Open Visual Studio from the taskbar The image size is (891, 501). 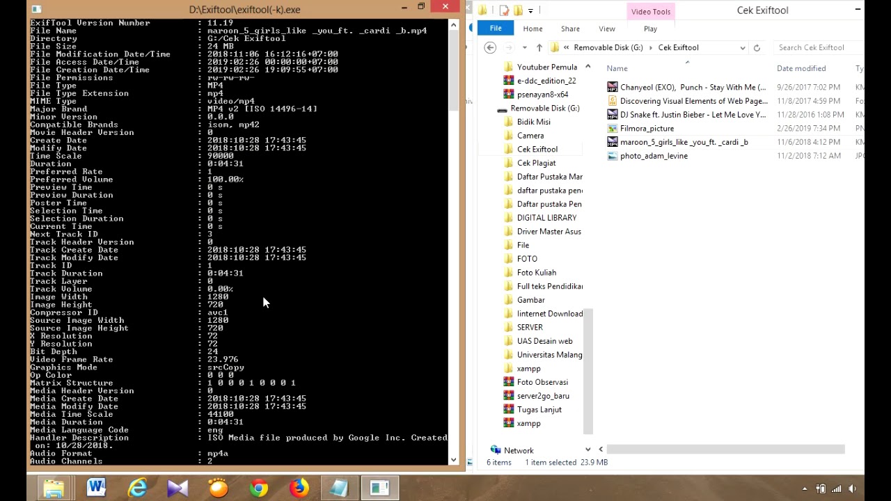point(178,488)
